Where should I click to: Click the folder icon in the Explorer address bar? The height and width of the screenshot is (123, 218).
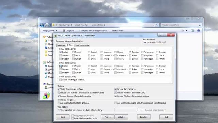coord(53,25)
